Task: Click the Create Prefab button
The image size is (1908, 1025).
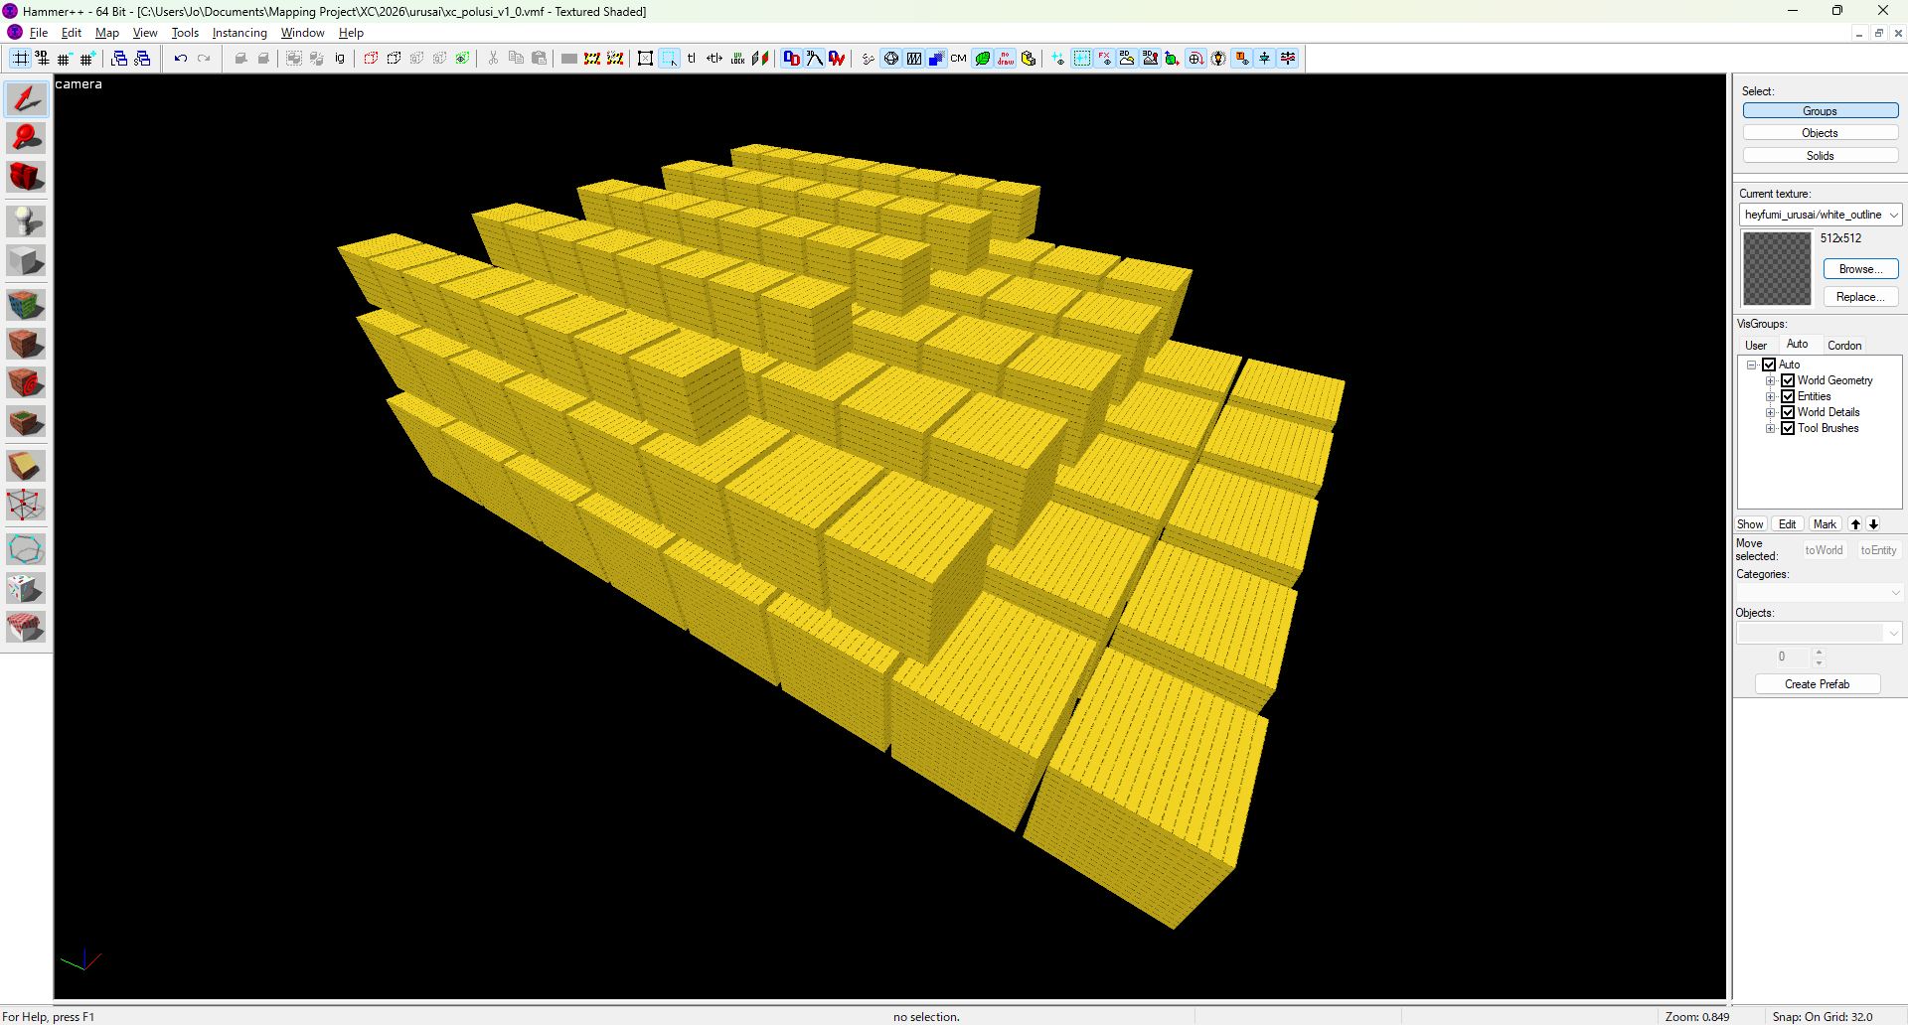Action: point(1817,684)
